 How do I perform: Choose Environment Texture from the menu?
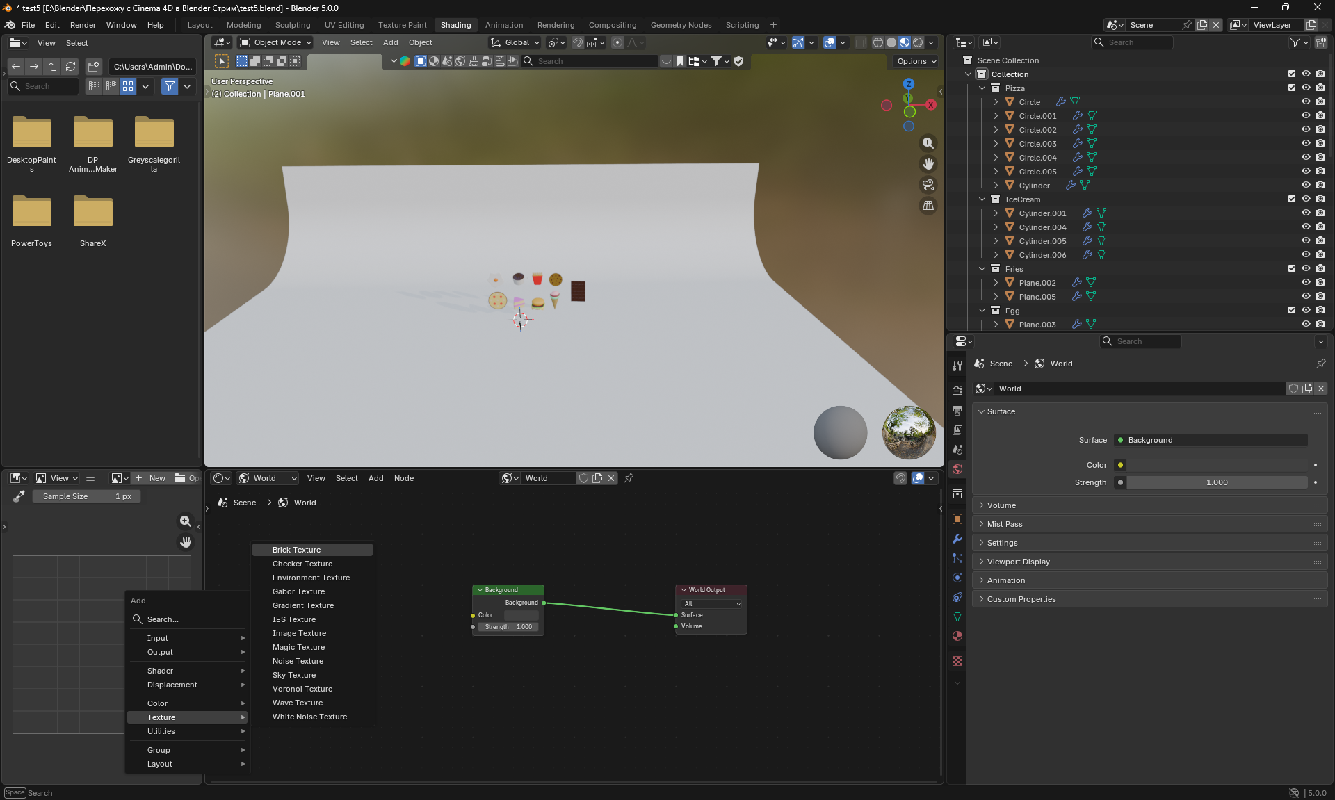(311, 578)
